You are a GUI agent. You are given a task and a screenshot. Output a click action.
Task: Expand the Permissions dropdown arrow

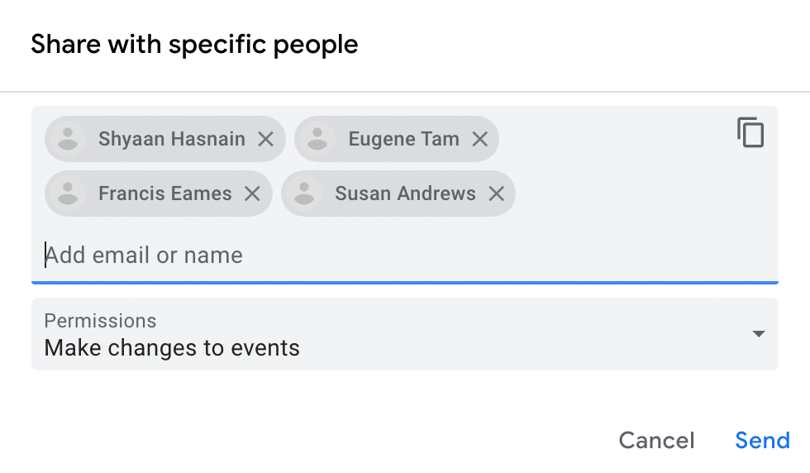tap(758, 334)
